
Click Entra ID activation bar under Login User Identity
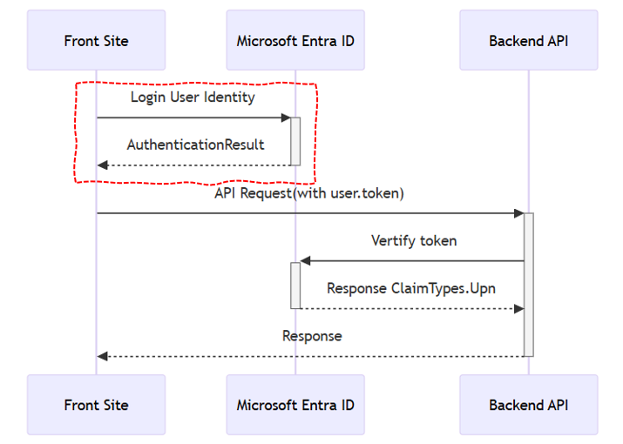(295, 141)
